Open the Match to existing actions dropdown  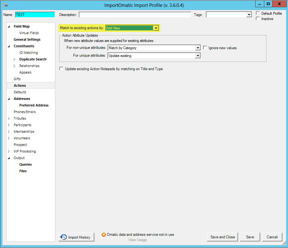pos(156,28)
